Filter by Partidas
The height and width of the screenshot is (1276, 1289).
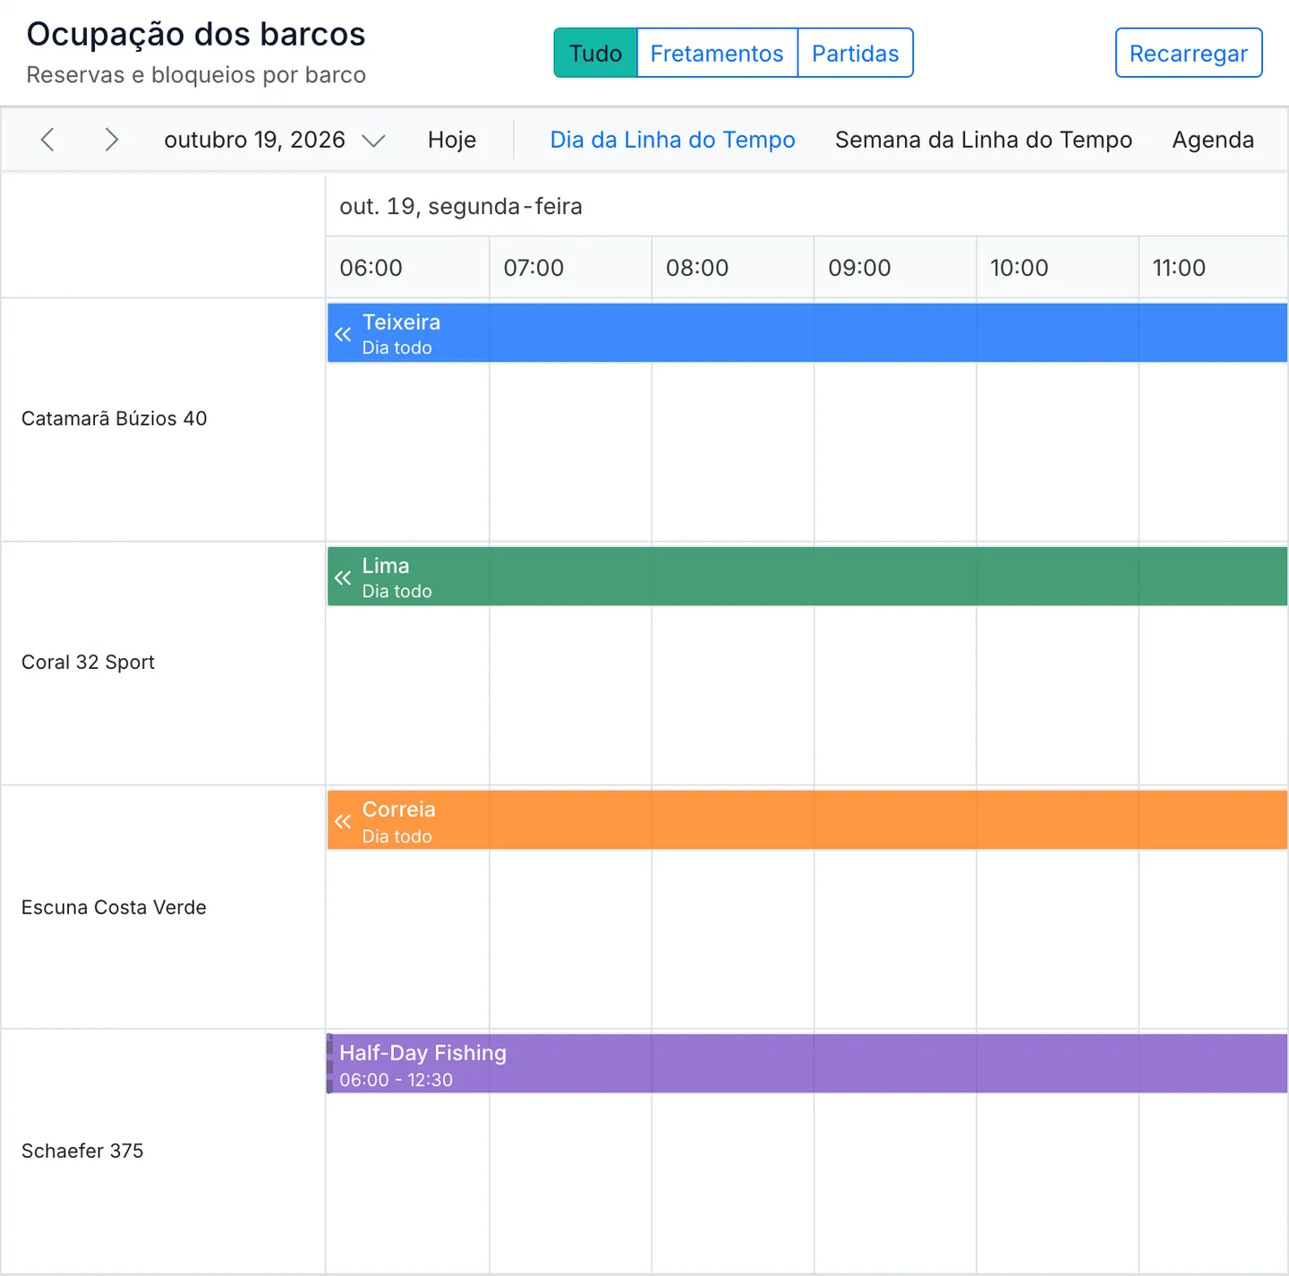(x=855, y=53)
